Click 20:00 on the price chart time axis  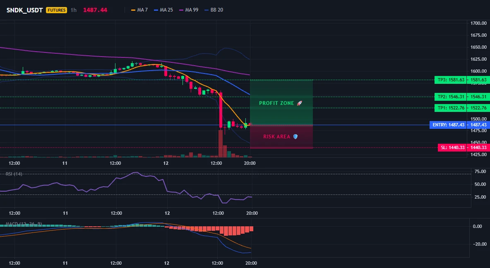[x=250, y=163]
